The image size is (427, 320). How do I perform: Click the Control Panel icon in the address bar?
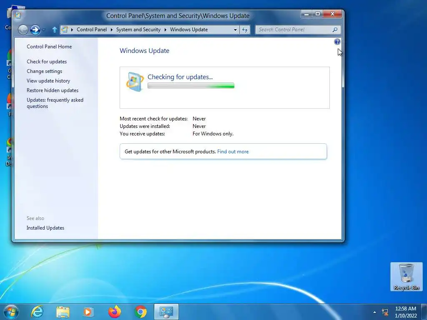point(64,30)
